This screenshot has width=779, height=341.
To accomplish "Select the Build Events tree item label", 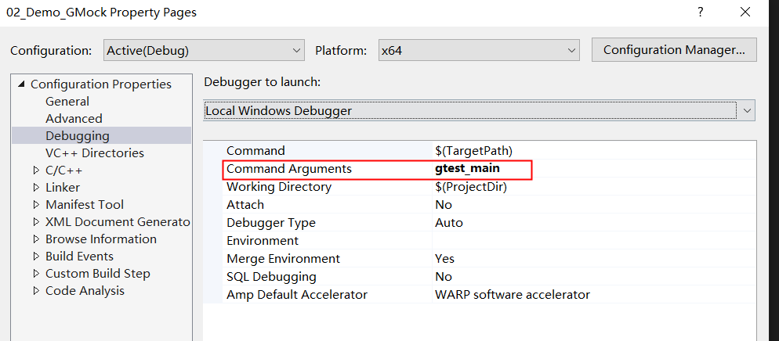I will (x=79, y=257).
